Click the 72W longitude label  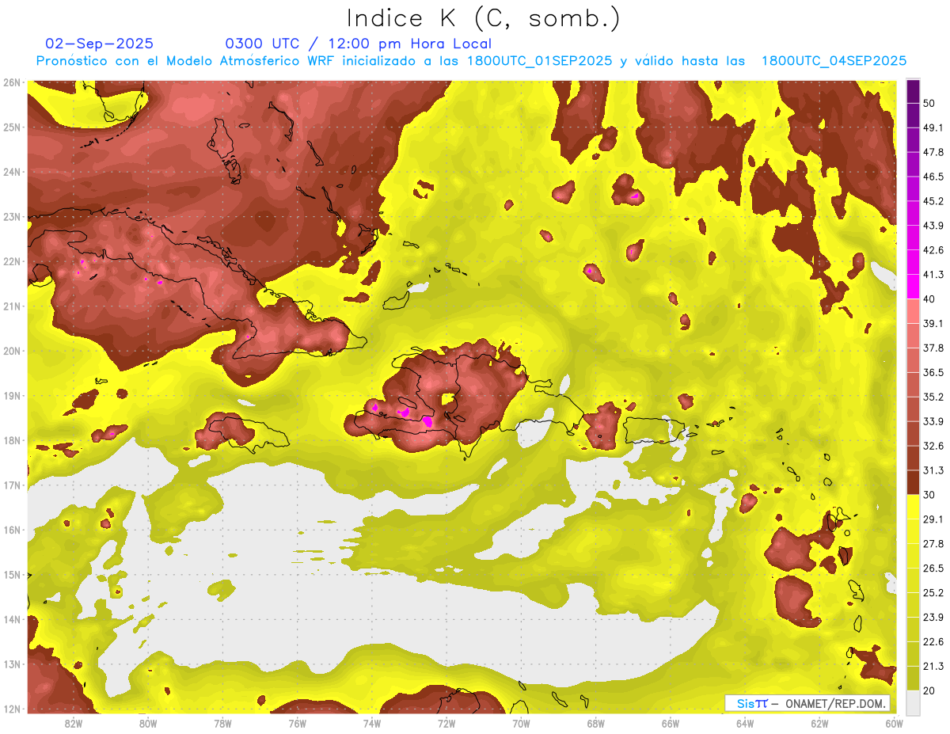(x=446, y=723)
